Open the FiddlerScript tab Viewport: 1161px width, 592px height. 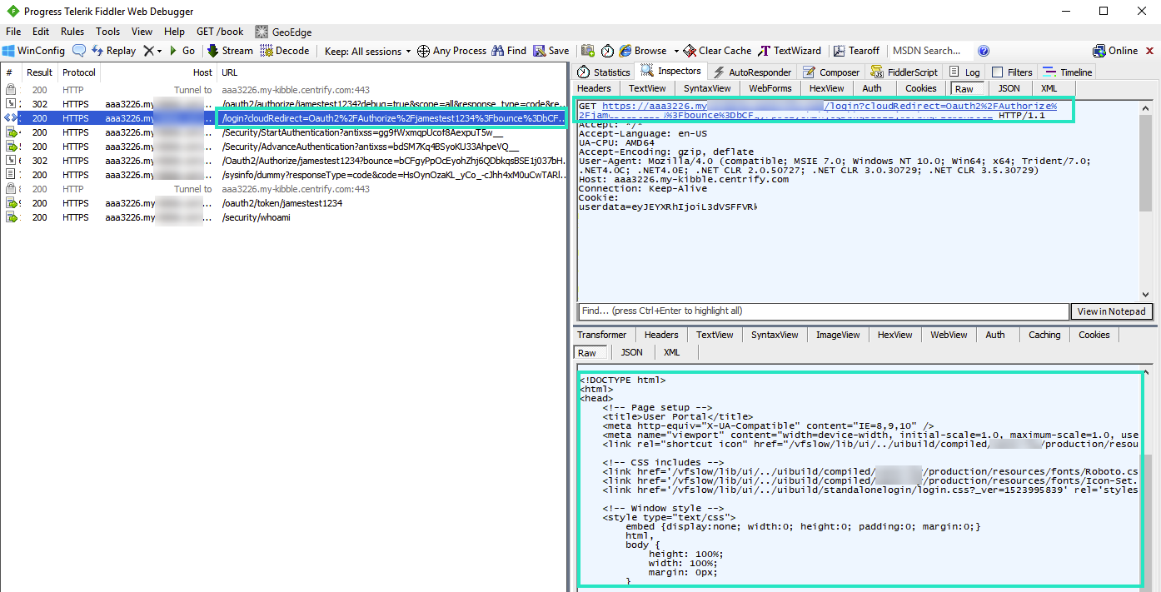coord(904,72)
